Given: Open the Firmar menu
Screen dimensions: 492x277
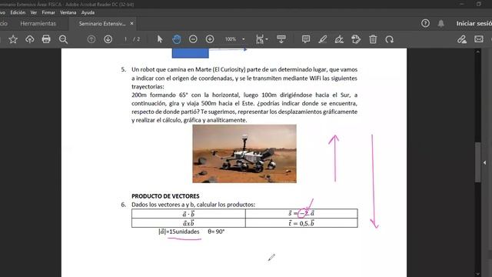Looking at the screenshot, I should click(x=48, y=12).
